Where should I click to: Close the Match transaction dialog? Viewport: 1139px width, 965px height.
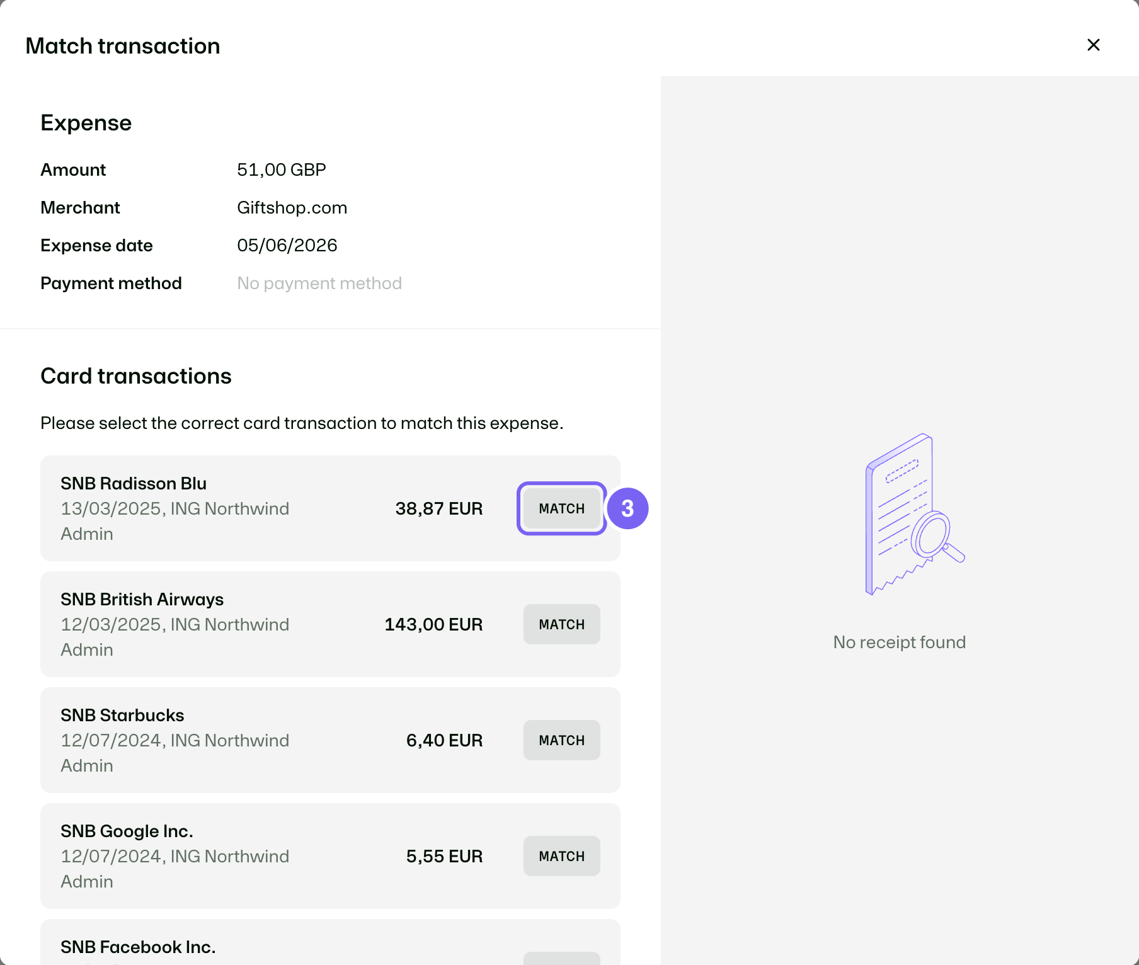pyautogui.click(x=1094, y=45)
